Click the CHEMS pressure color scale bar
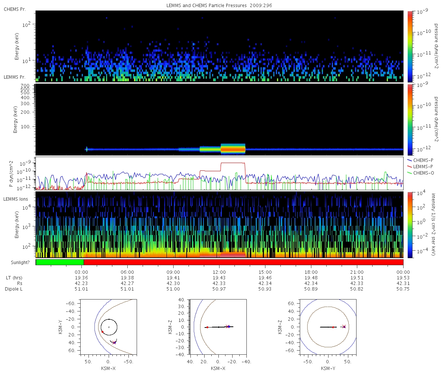Image resolution: width=448 pixels, height=373 pixels. (410, 46)
